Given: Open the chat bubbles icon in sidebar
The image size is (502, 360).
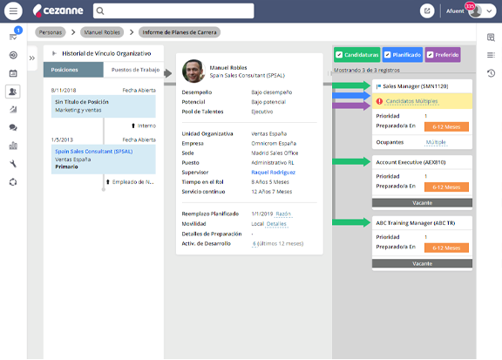Looking at the screenshot, I should pos(13,127).
